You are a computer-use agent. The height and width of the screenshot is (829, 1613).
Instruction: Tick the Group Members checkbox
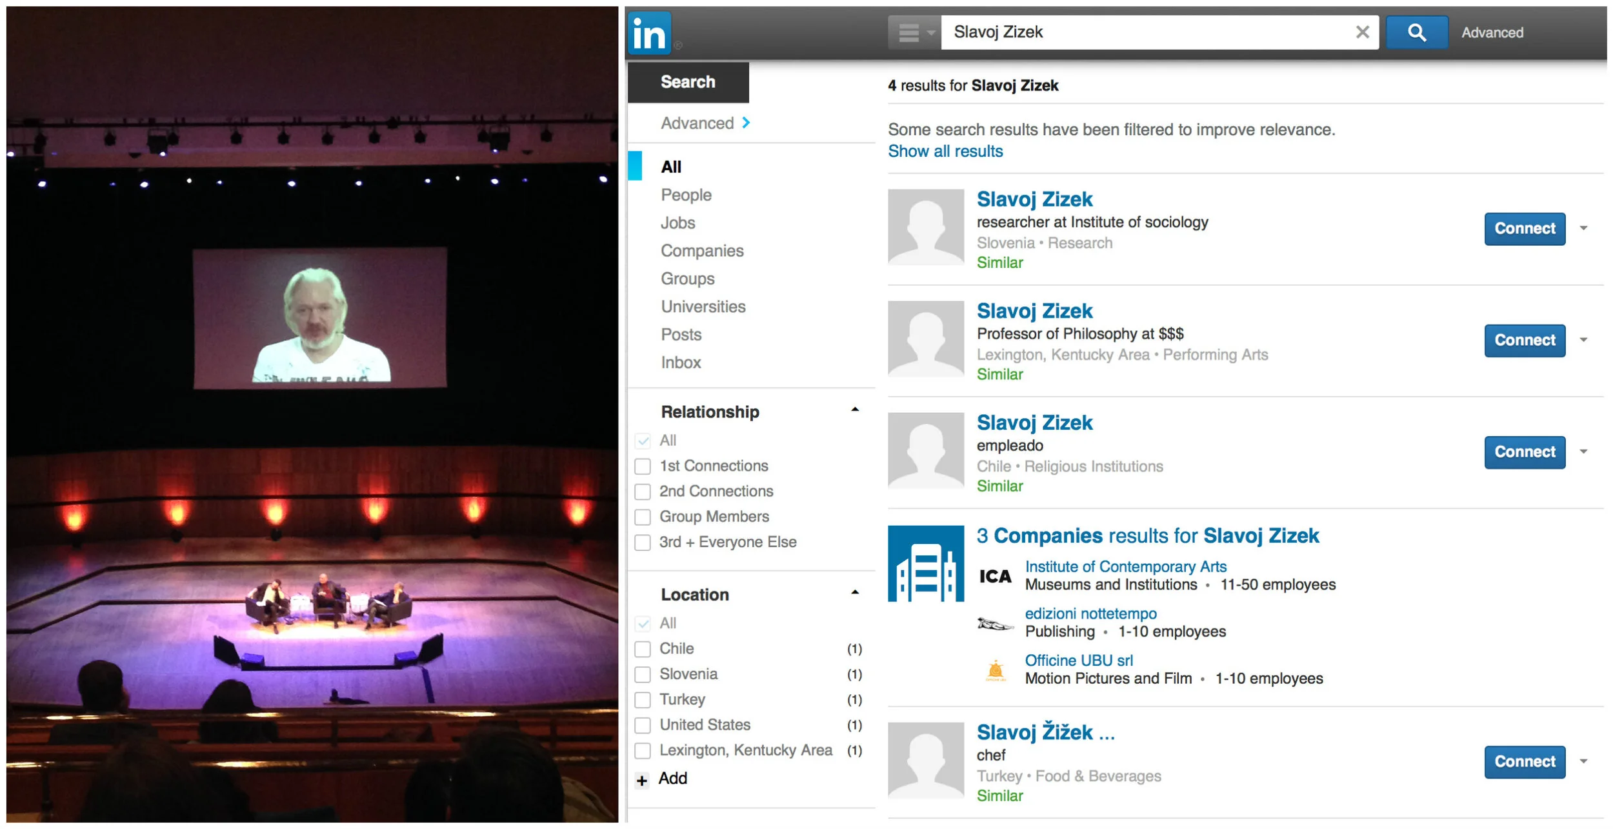point(643,517)
